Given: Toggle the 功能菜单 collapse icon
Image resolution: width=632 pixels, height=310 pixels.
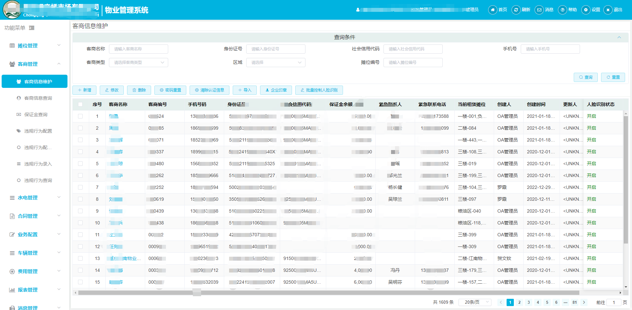Looking at the screenshot, I should [x=32, y=28].
